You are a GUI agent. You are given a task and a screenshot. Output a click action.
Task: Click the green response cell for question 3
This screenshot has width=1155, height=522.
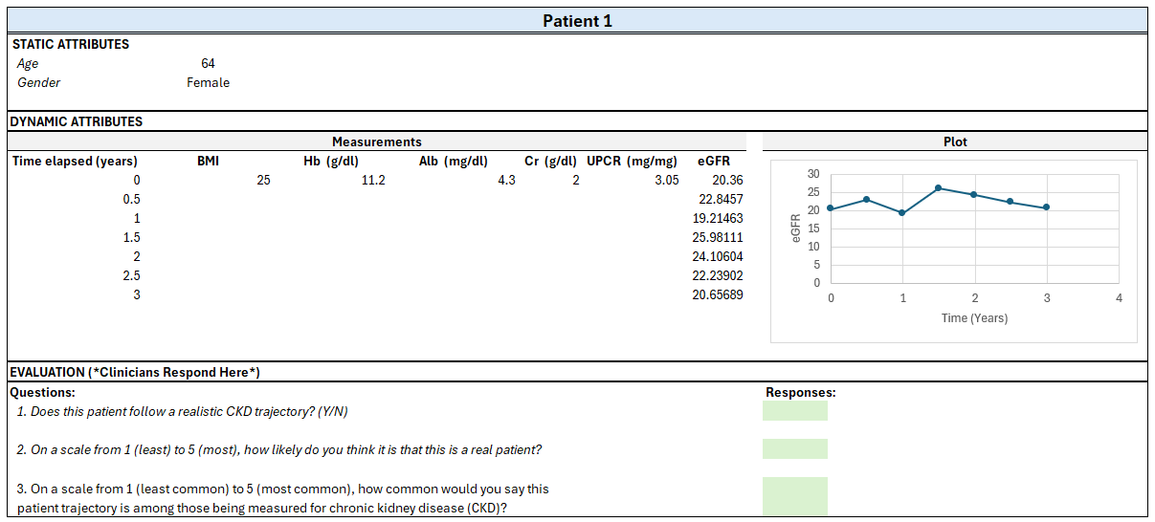794,497
